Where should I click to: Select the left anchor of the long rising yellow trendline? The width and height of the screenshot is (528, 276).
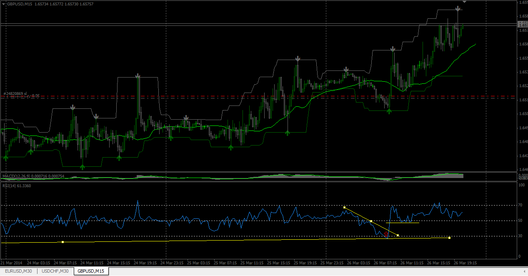point(63,242)
